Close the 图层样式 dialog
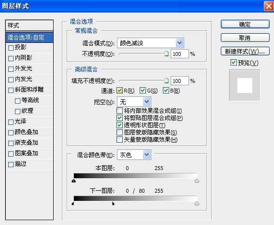Image resolution: width=274 pixels, height=225 pixels. 268,6
